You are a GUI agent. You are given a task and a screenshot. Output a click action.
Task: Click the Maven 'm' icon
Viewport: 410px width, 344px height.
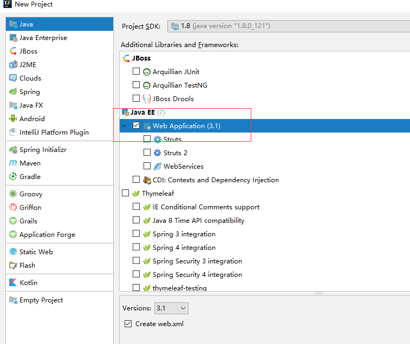(13, 163)
